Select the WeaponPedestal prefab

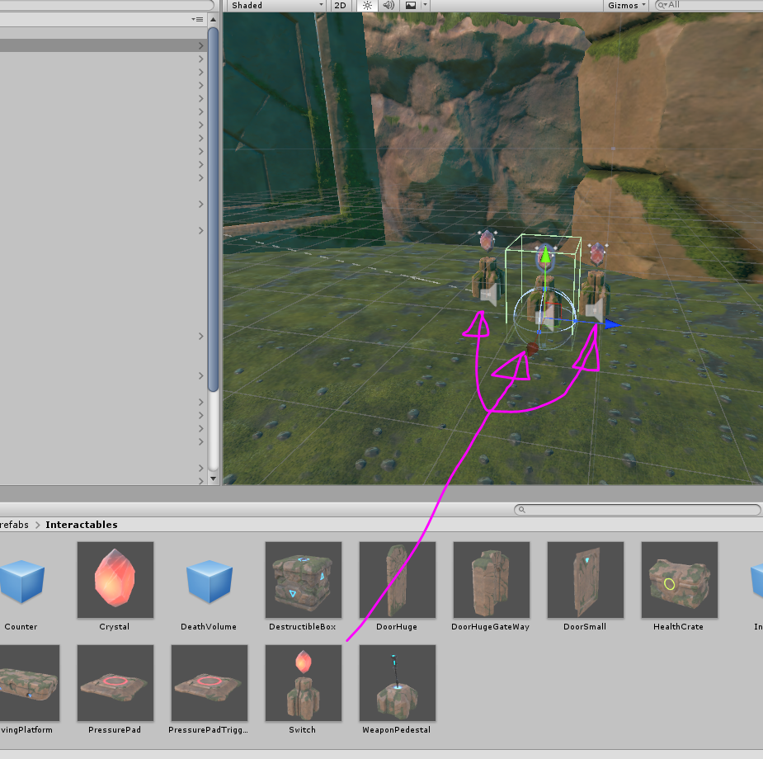[398, 683]
